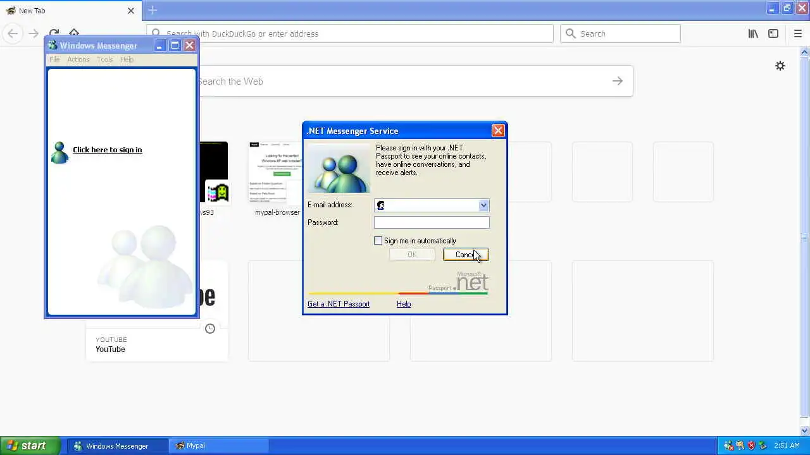Switch to Mypal taskbar button
Screen dimensions: 810x455
pyautogui.click(x=219, y=446)
